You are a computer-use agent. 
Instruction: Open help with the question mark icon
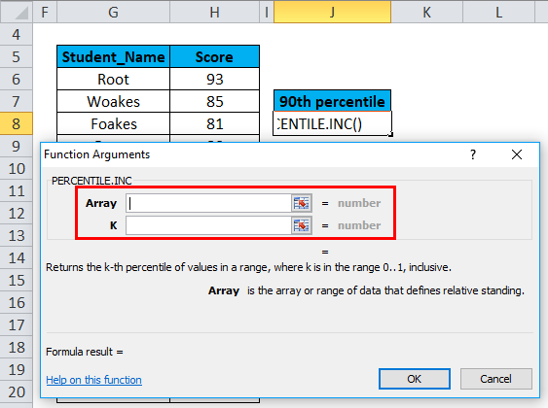(x=473, y=154)
